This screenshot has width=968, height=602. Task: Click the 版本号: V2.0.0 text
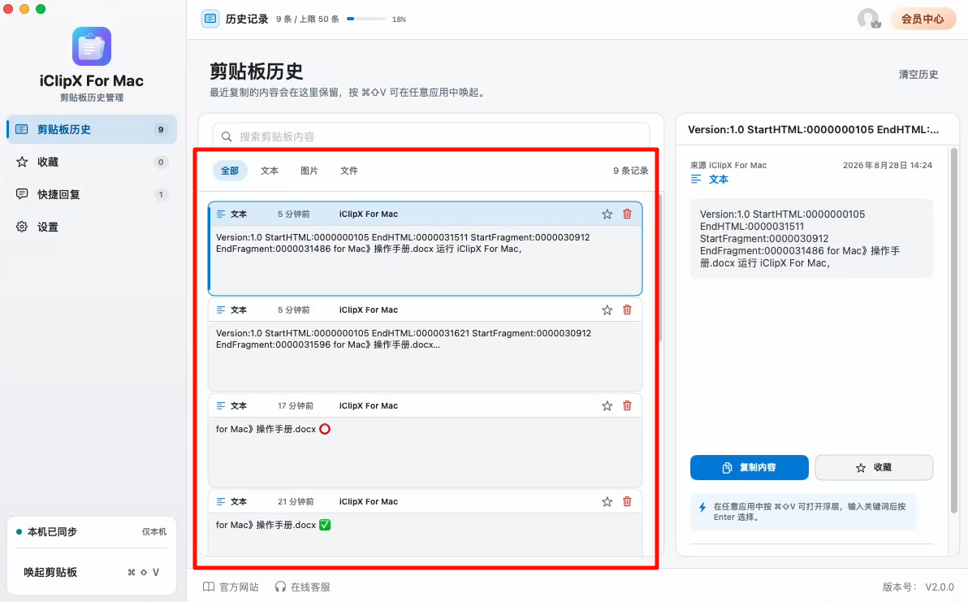tap(918, 587)
